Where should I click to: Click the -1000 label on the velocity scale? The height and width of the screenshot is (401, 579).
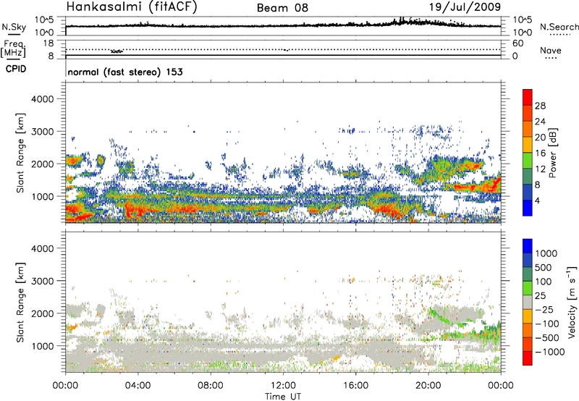click(550, 352)
